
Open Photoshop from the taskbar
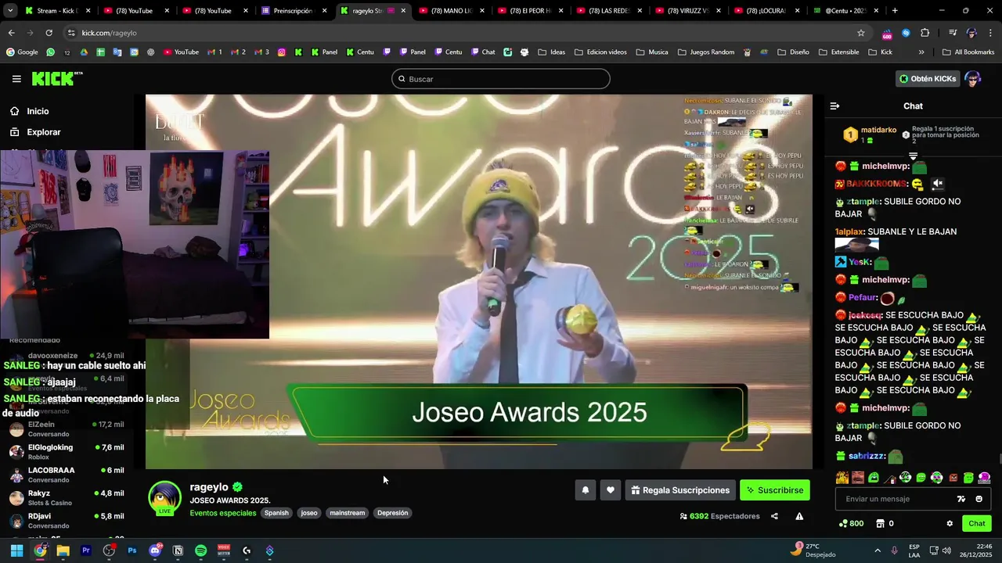[x=132, y=550]
